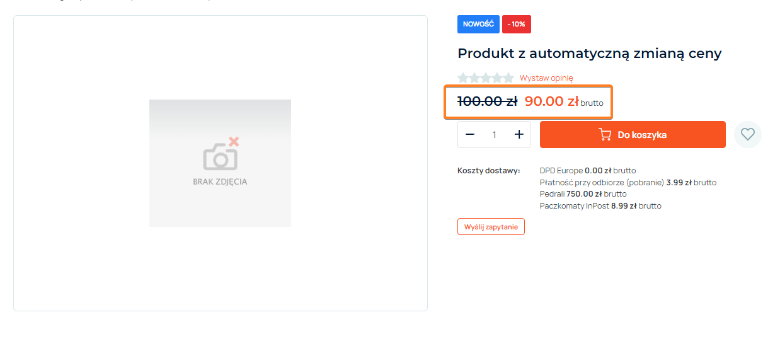Click the crossed-out 100.00 zł old price

tap(487, 101)
